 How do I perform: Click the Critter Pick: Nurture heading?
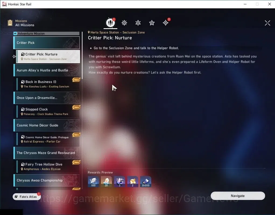tap(110, 38)
